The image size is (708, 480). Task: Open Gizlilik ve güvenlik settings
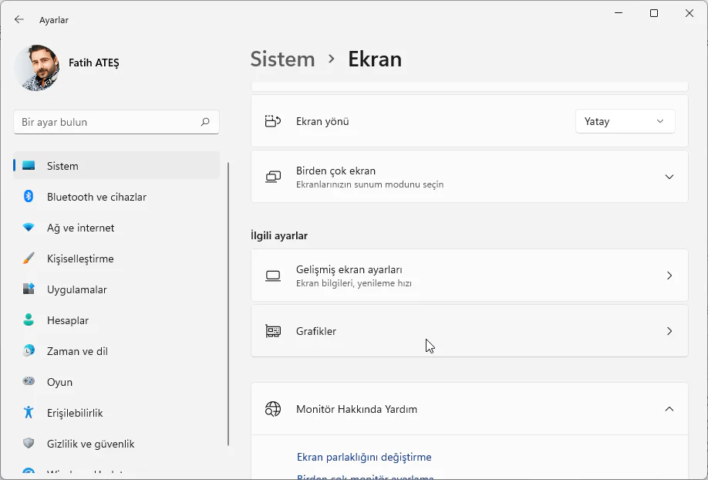coord(116,444)
